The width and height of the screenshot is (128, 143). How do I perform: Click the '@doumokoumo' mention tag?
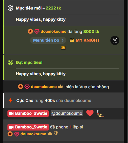tap(67, 113)
